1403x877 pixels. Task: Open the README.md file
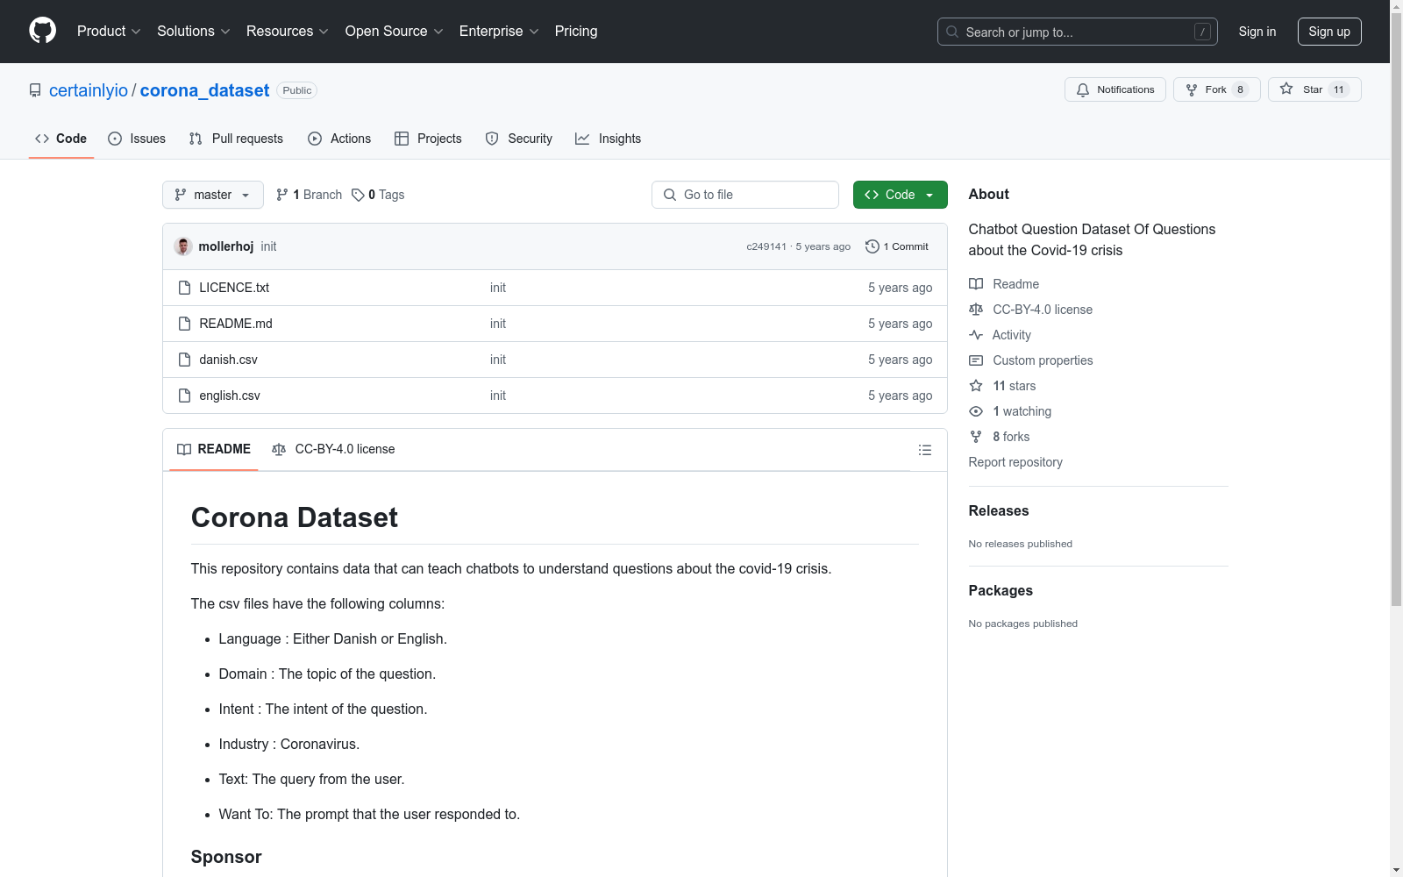[x=236, y=324]
